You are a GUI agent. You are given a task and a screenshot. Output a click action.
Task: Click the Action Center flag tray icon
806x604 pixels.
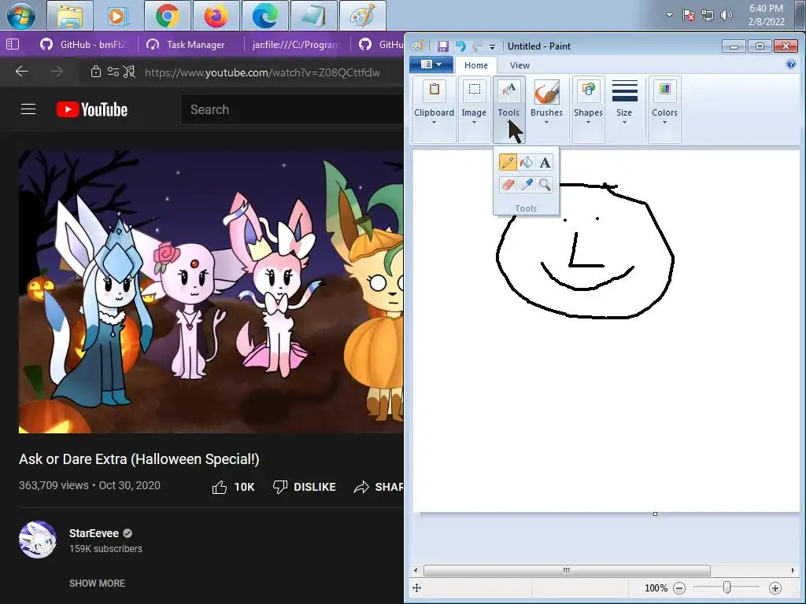click(689, 16)
